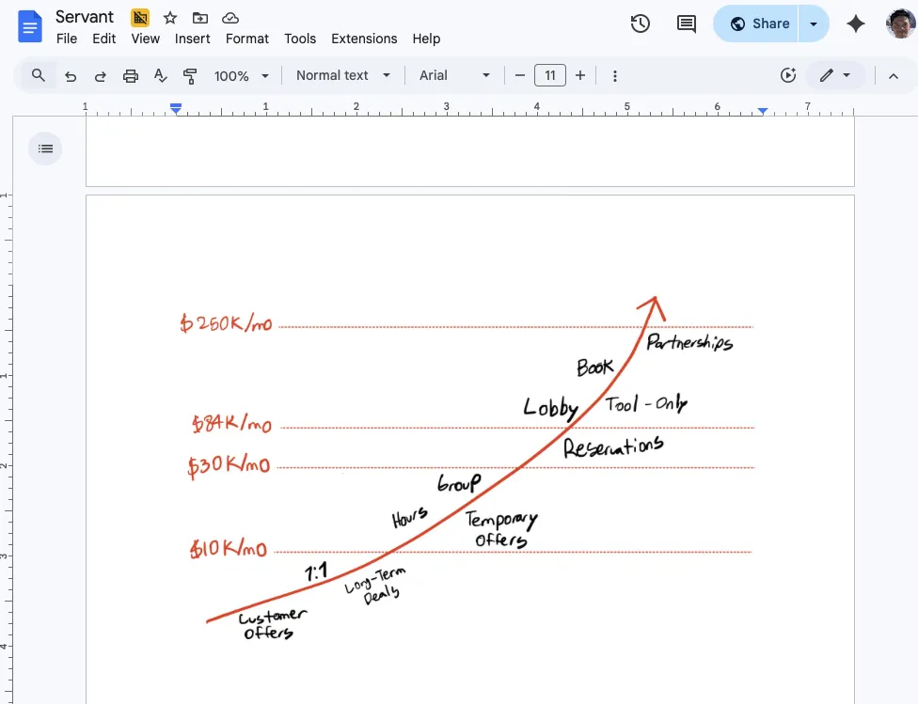
Task: Open the View menu
Action: (x=145, y=39)
